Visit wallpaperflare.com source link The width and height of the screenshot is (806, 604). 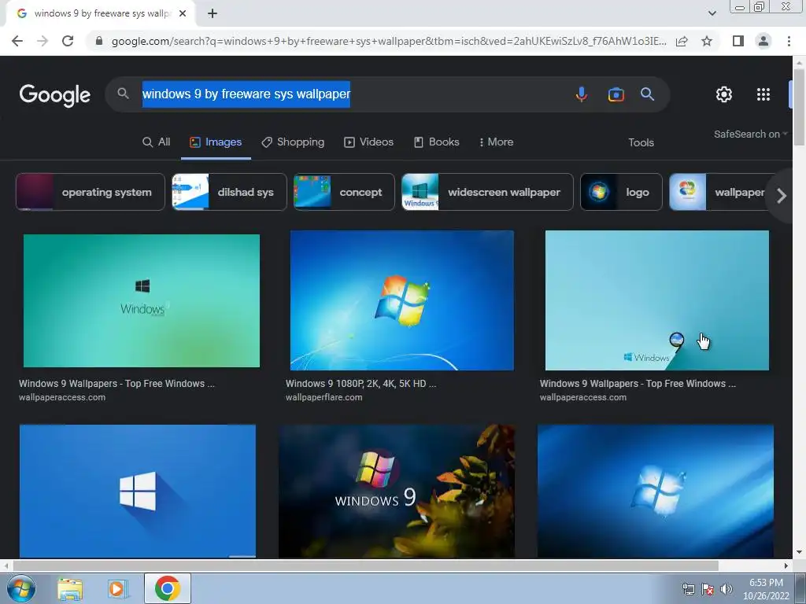(324, 397)
